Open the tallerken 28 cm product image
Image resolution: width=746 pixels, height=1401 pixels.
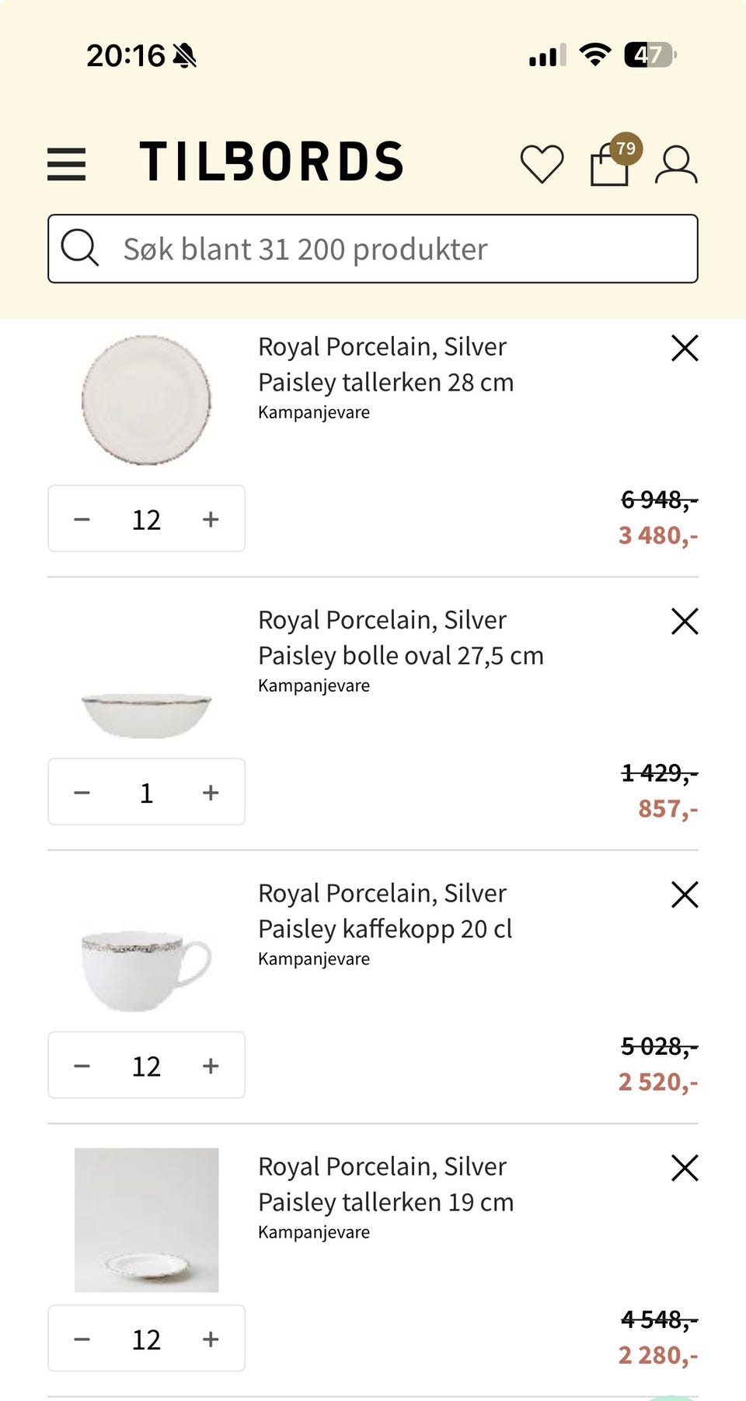(146, 400)
